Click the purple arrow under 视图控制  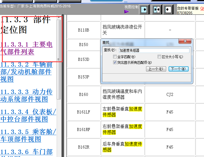click(127, 12)
